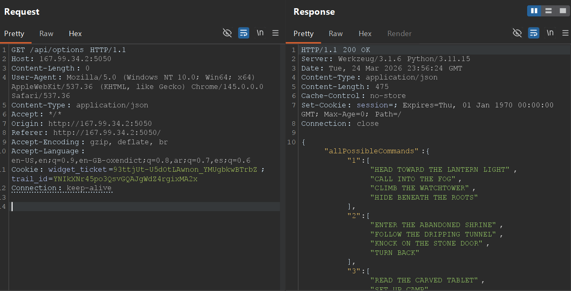571x291 pixels.
Task: Click Connection: close response header
Action: (x=340, y=124)
